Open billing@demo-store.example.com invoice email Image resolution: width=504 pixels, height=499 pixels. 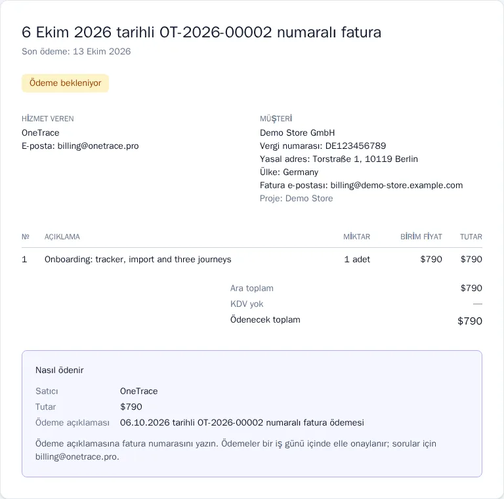(x=396, y=186)
